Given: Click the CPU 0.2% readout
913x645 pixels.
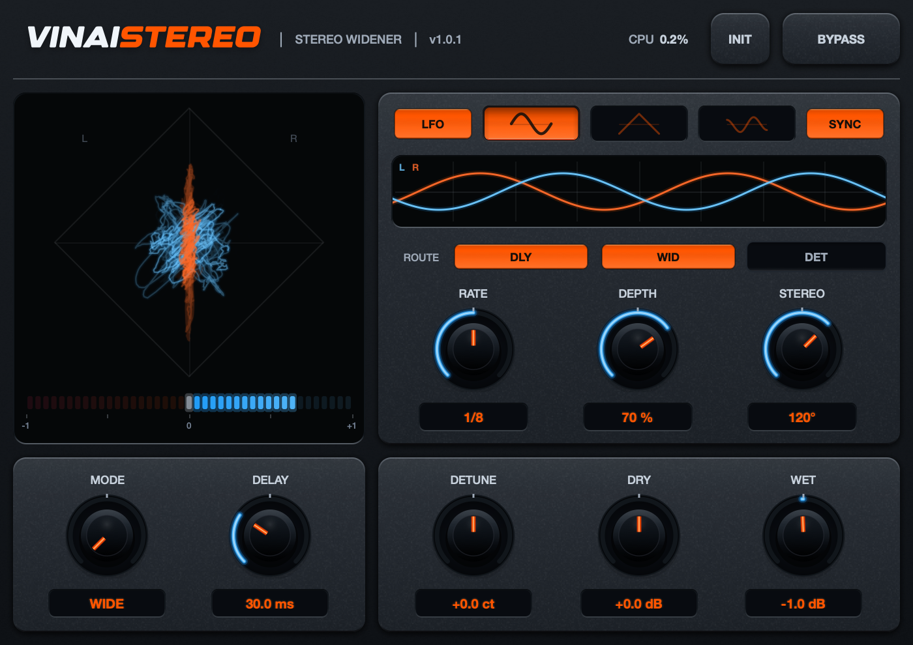Looking at the screenshot, I should point(658,39).
